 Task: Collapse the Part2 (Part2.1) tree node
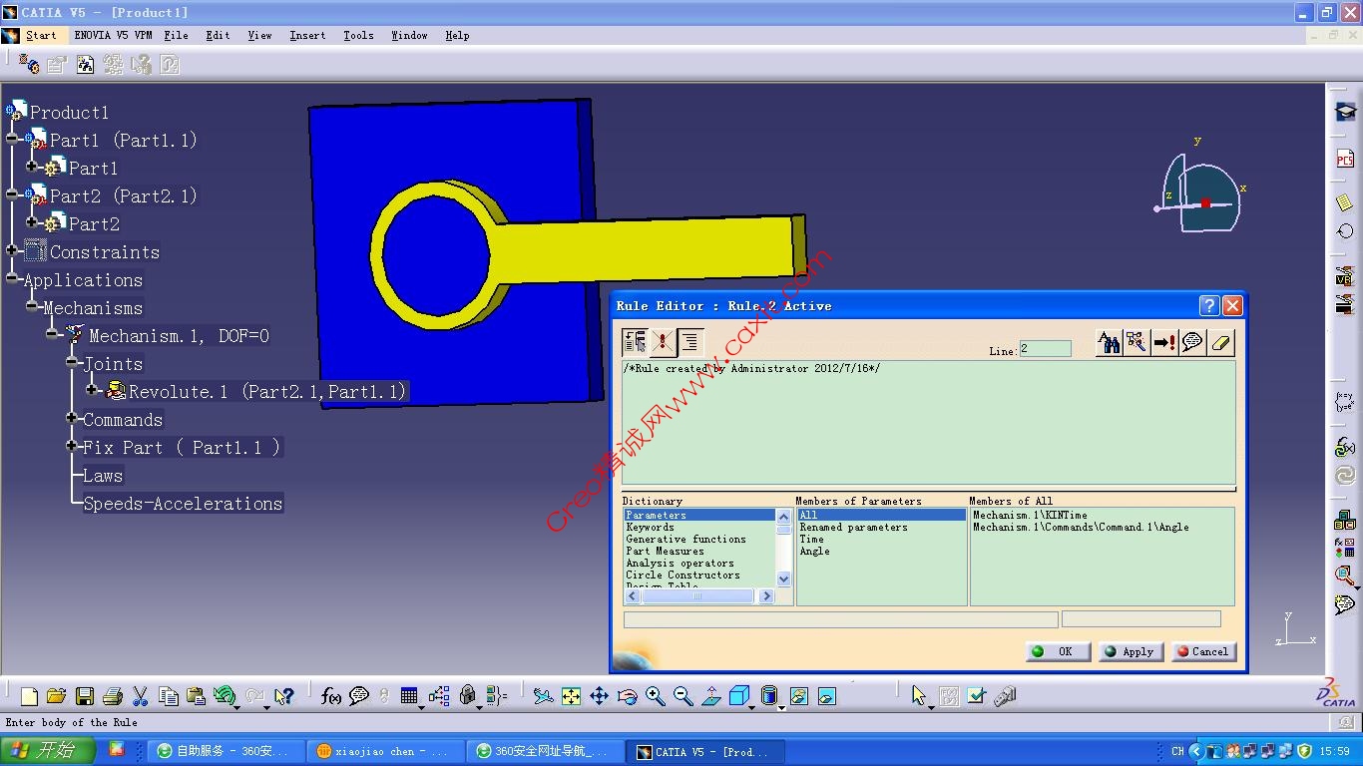12,194
